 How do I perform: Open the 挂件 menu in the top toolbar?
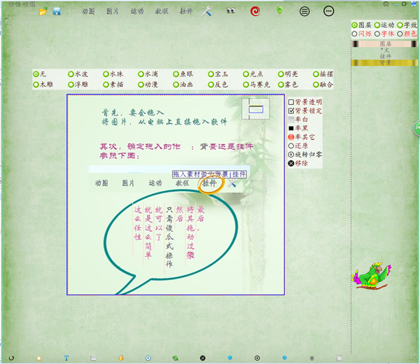pos(185,12)
